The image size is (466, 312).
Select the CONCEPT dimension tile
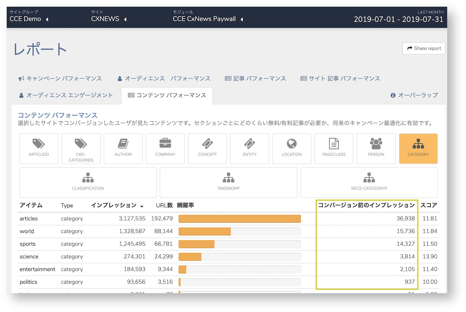coord(207,149)
